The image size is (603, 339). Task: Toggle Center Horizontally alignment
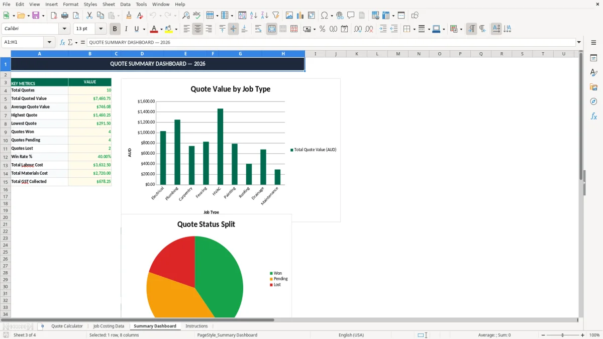point(197,29)
